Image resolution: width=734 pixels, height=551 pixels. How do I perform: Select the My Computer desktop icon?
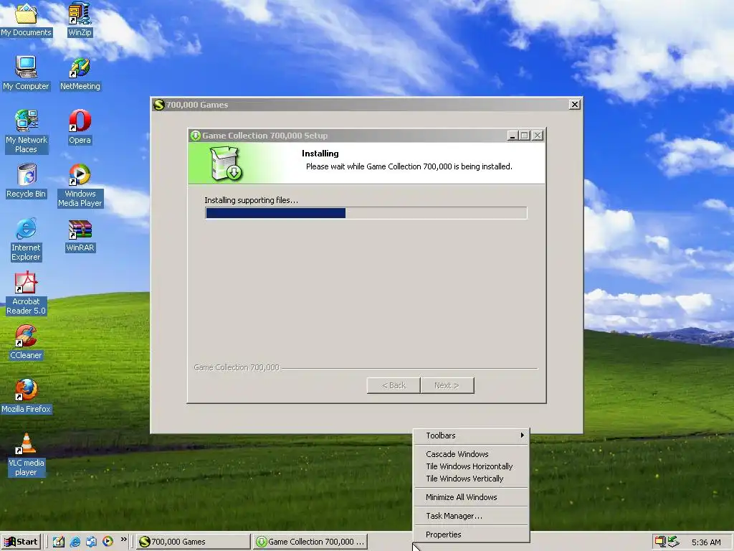(x=26, y=72)
